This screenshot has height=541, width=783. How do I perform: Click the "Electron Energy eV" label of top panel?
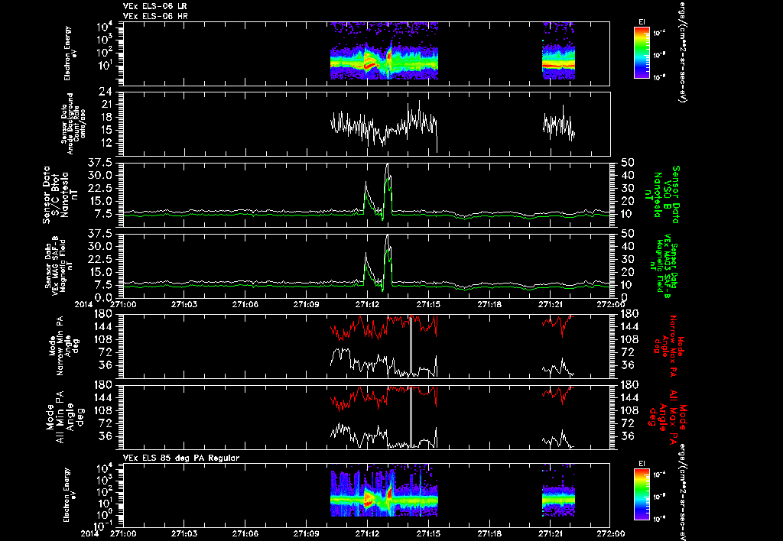(x=70, y=53)
